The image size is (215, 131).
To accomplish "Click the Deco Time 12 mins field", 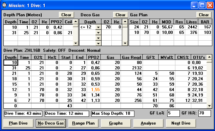I will point(67,113).
